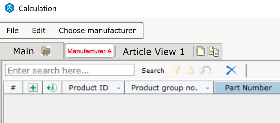Click the blue hexagon Calculation app logo
Screen dimensions: 280x123
pos(9,8)
